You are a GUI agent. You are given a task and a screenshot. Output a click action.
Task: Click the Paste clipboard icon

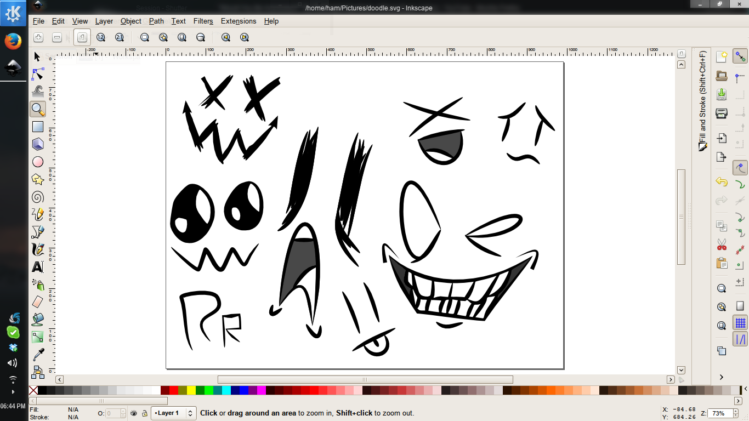[x=722, y=263]
